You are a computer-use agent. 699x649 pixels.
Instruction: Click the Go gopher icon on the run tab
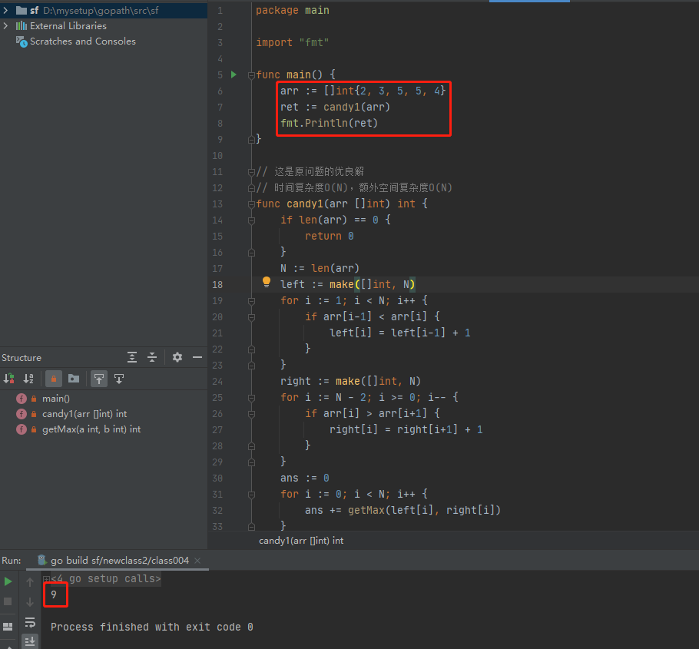point(42,561)
